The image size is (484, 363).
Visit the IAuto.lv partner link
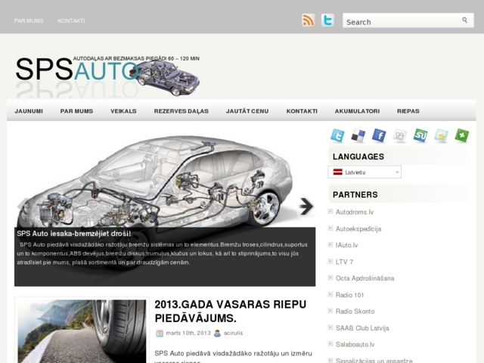346,245
